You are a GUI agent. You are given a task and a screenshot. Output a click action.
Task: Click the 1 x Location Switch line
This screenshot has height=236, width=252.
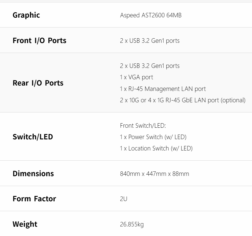[x=156, y=148]
